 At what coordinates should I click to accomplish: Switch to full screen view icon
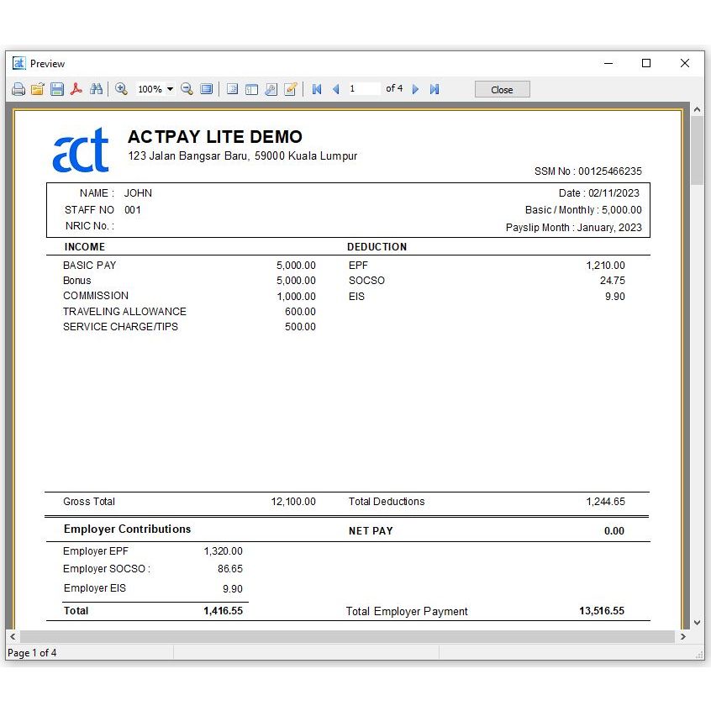[x=206, y=89]
